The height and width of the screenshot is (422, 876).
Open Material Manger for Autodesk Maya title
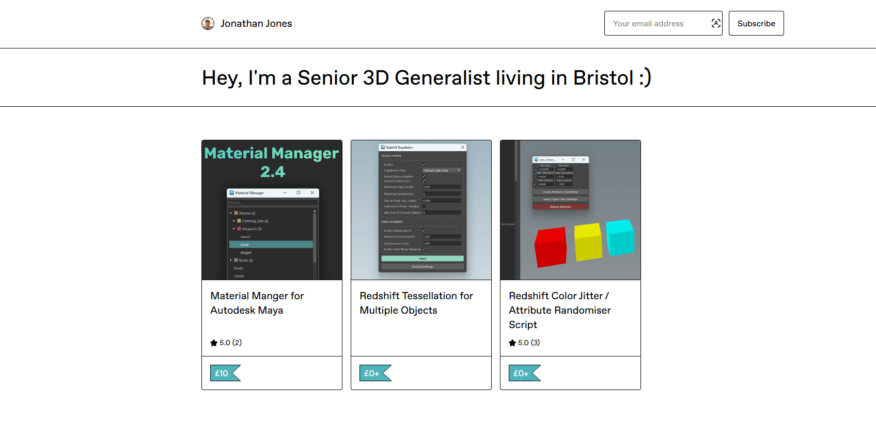257,303
